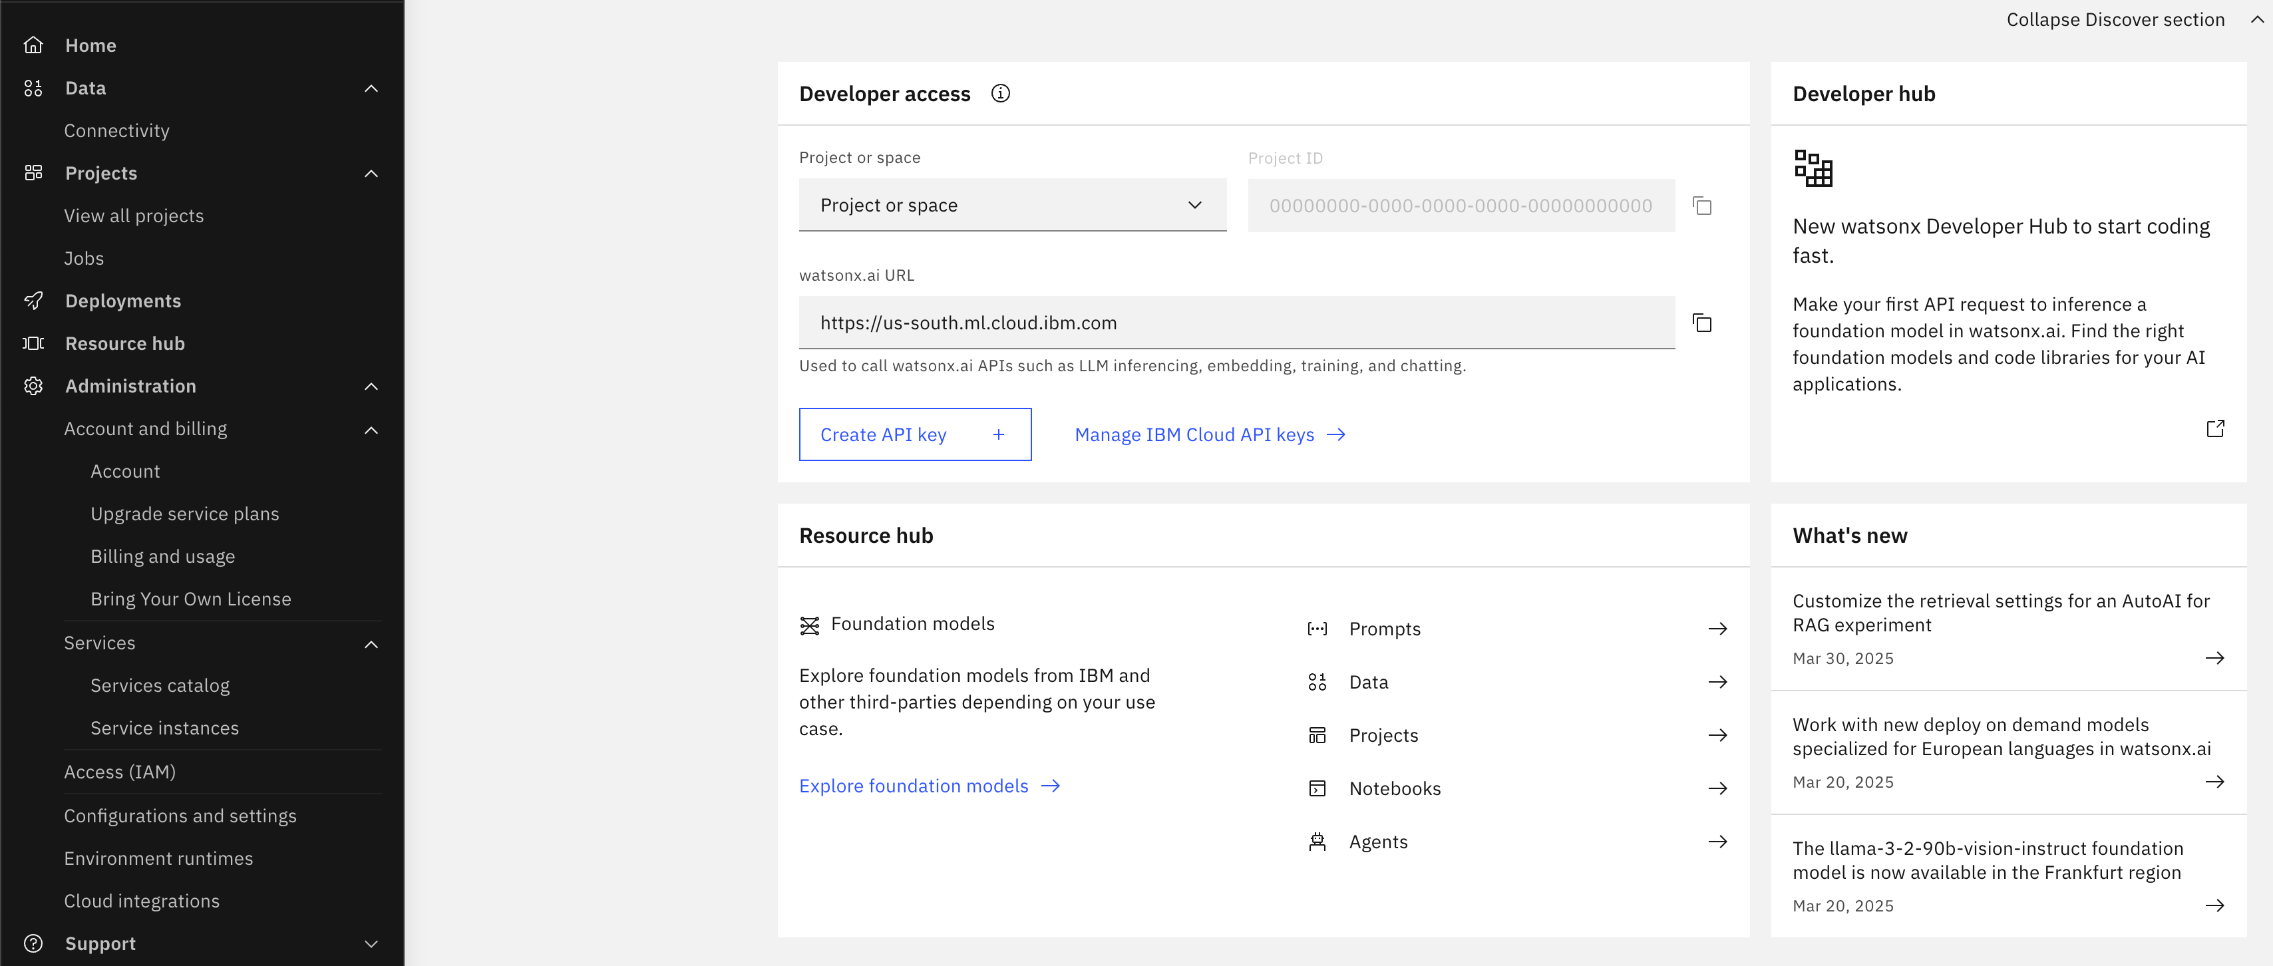Screen dimensions: 2273x966
Task: Click the Notebooks icon in Resource hub
Action: click(x=1317, y=788)
